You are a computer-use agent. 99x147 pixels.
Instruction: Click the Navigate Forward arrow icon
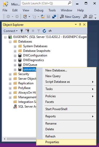click(17, 17)
